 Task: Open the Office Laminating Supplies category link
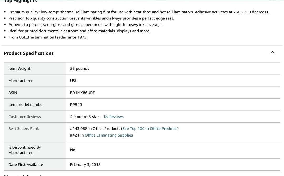pos(109,135)
